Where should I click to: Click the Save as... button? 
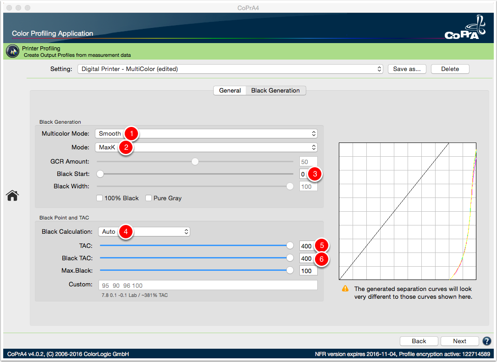pyautogui.click(x=407, y=69)
